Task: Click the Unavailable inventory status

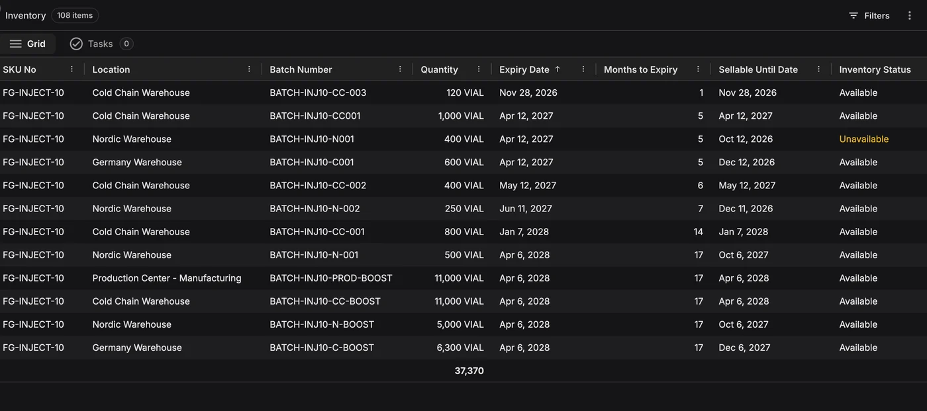Action: (x=864, y=139)
